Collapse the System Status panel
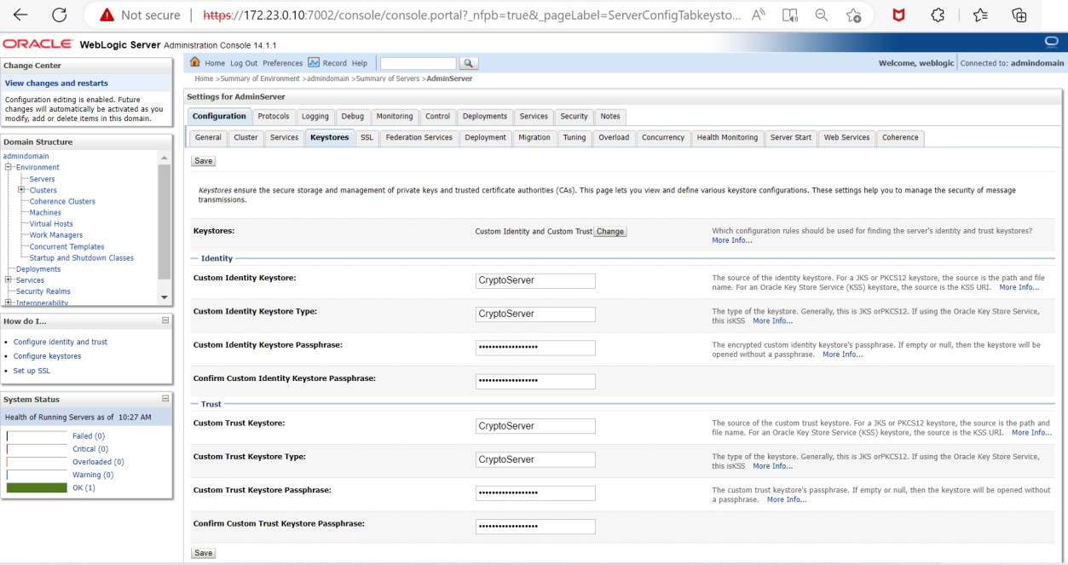This screenshot has height=565, width=1068. point(165,399)
